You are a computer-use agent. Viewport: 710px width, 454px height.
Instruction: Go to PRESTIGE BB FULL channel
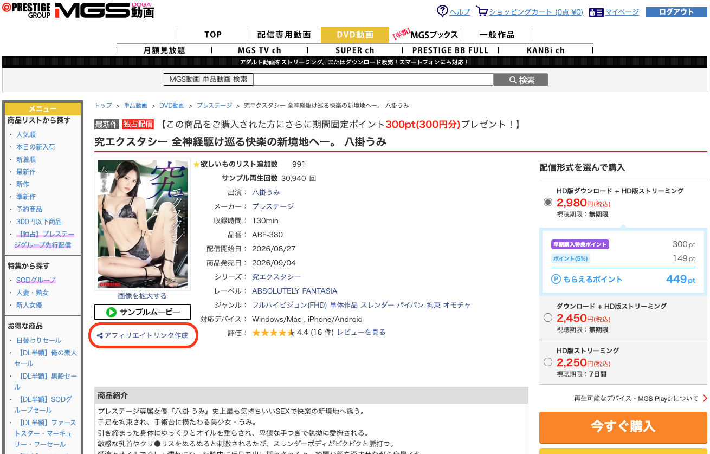point(450,50)
